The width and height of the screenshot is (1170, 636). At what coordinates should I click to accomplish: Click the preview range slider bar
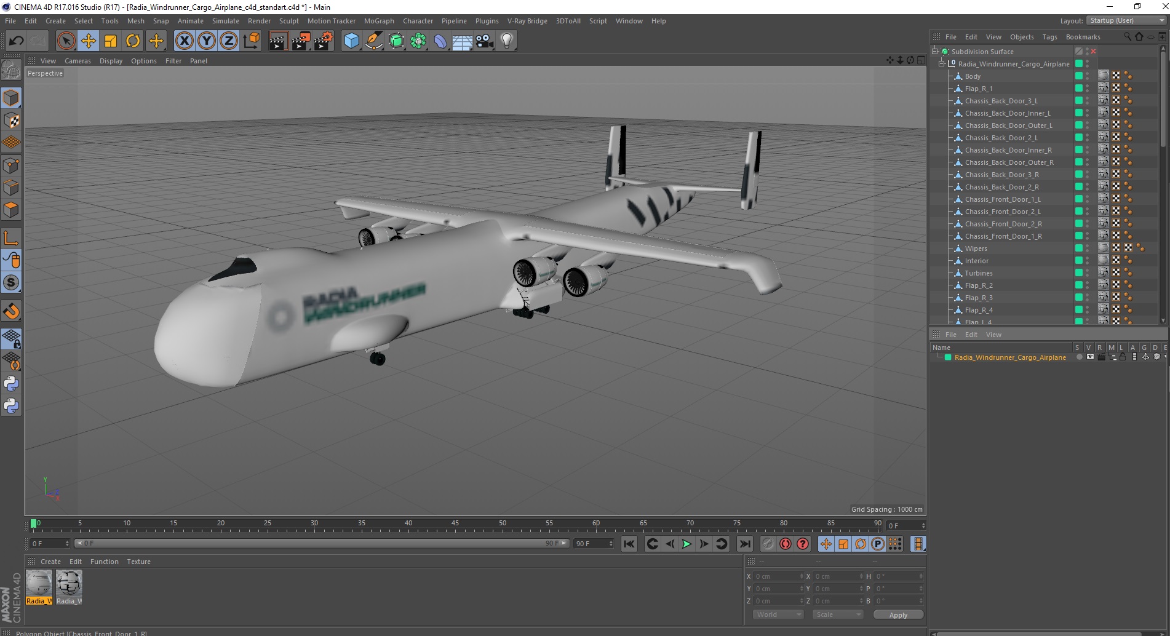(321, 543)
